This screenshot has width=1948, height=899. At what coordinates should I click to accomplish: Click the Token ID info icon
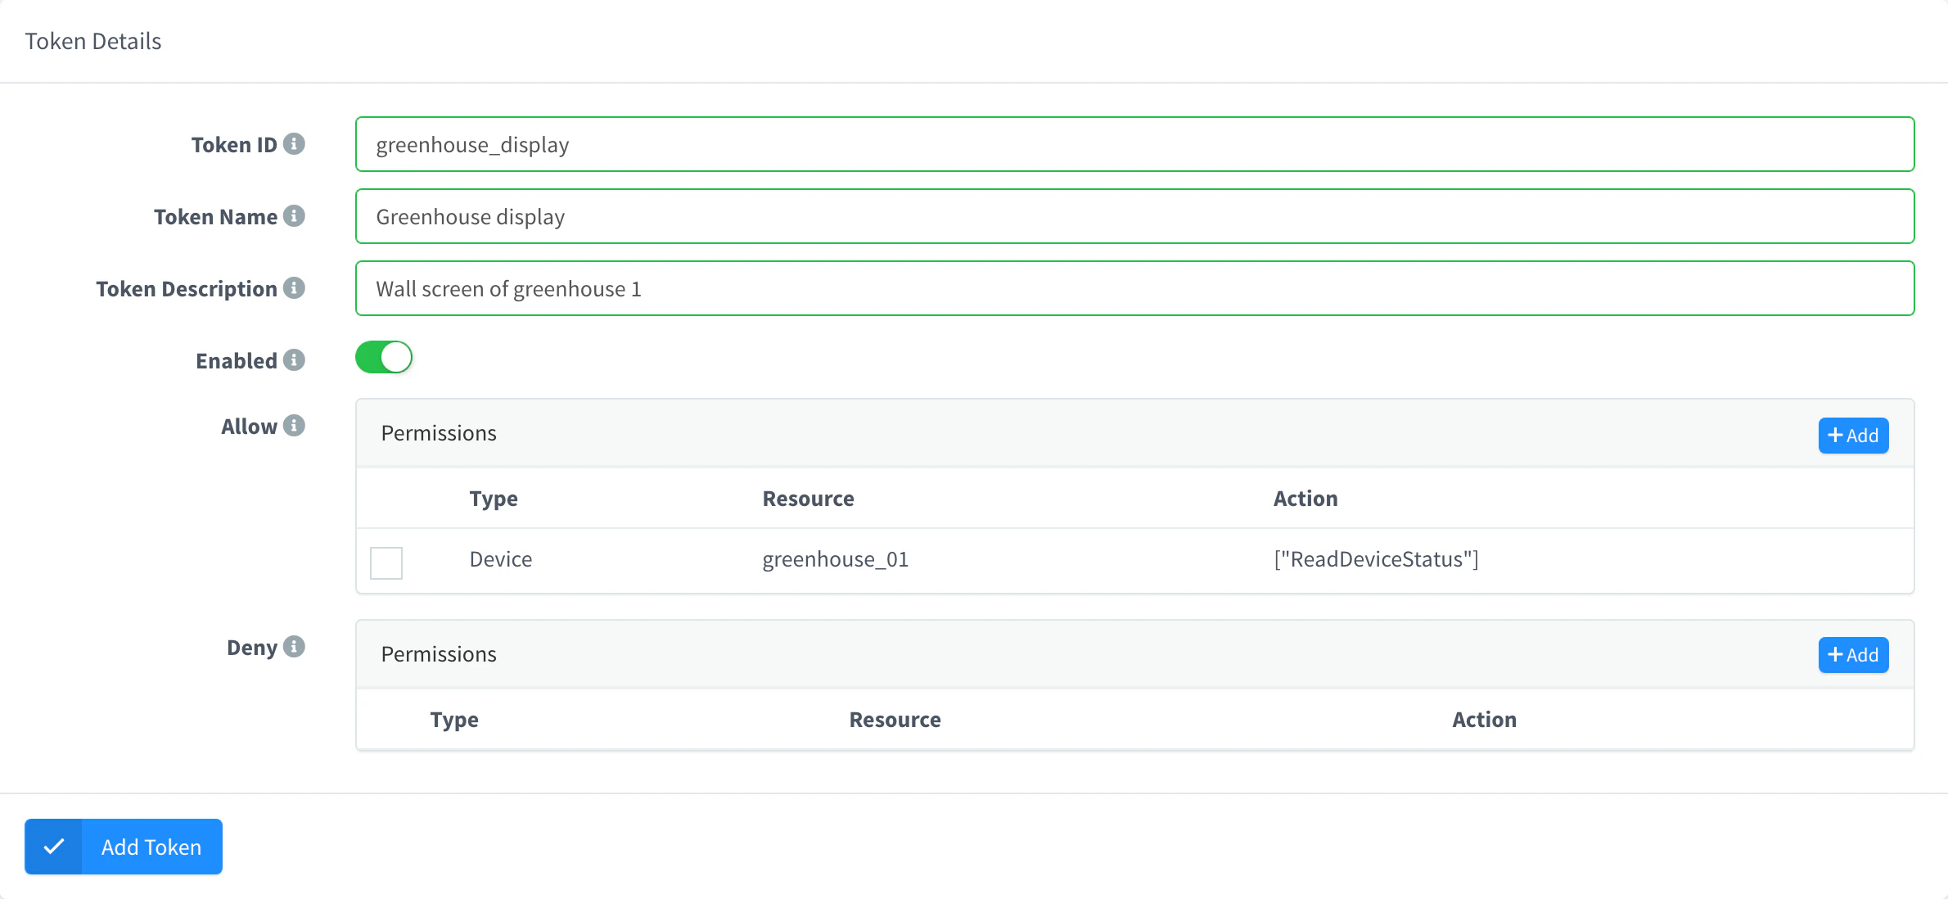(x=294, y=144)
